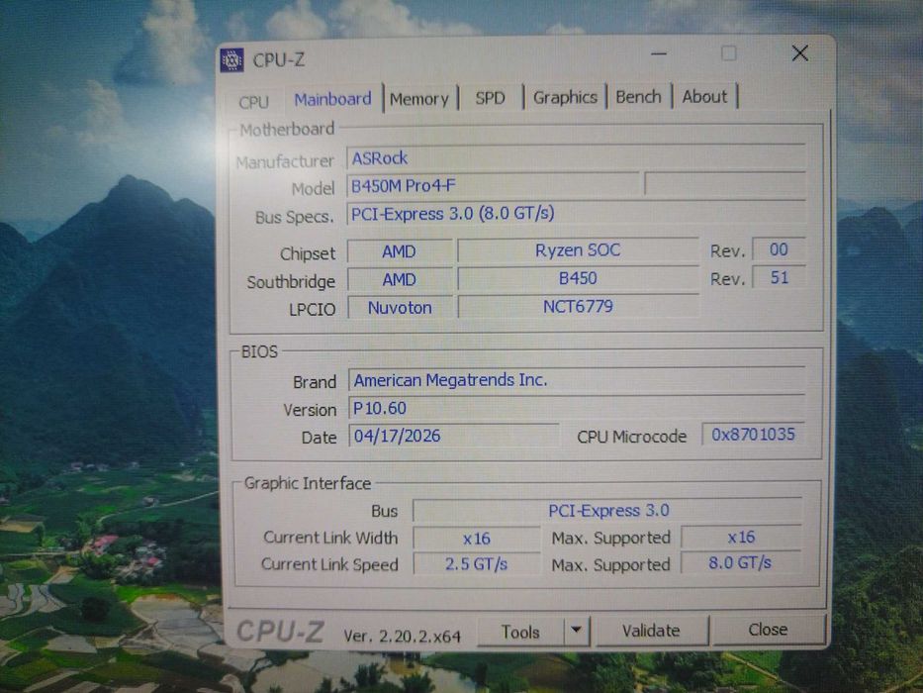Screen dimensions: 923x693
Task: Click the AMD vendor in Chipset row
Action: (x=399, y=251)
